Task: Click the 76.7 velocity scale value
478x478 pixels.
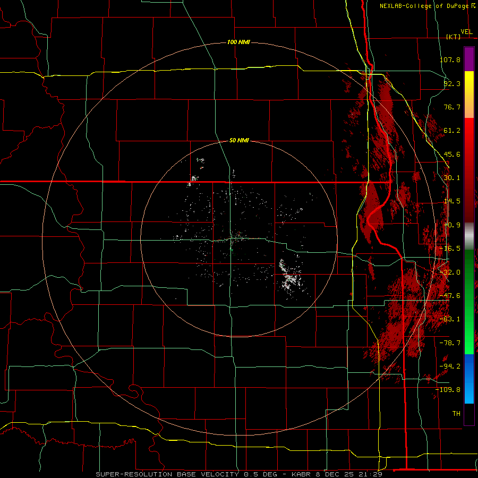Action: pyautogui.click(x=452, y=107)
